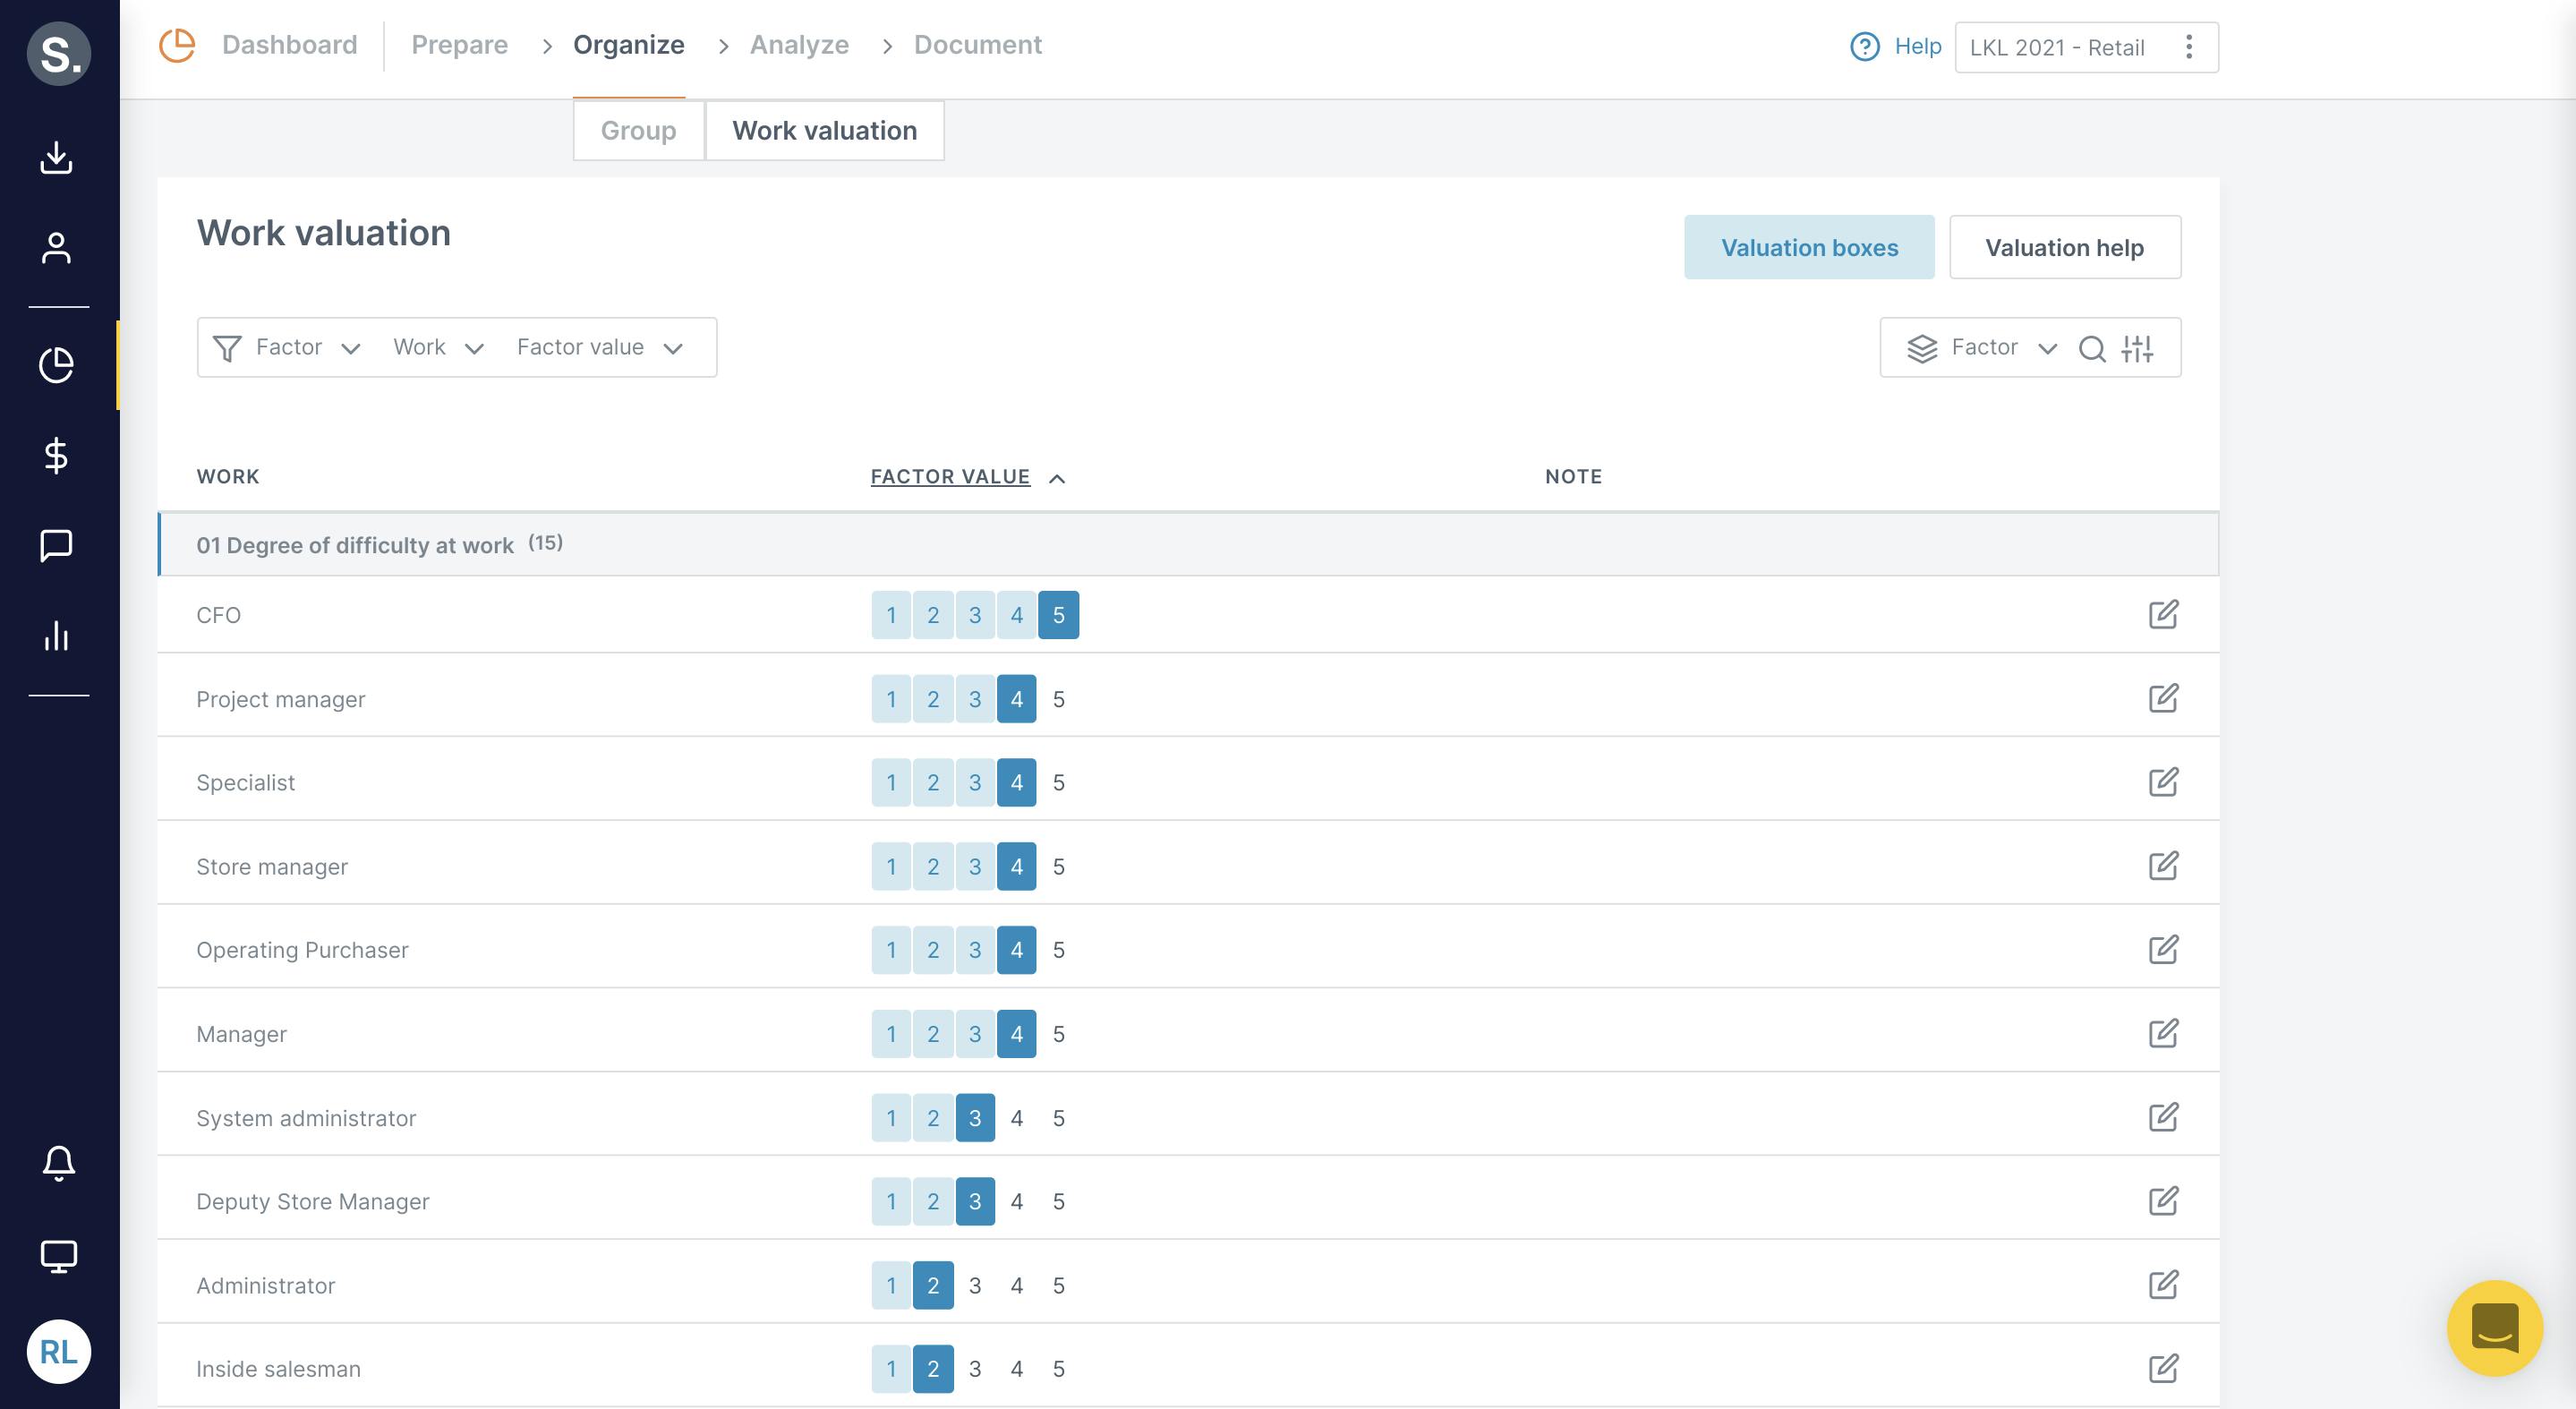The width and height of the screenshot is (2576, 1409).
Task: Go to the Analyze step
Action: 799,45
